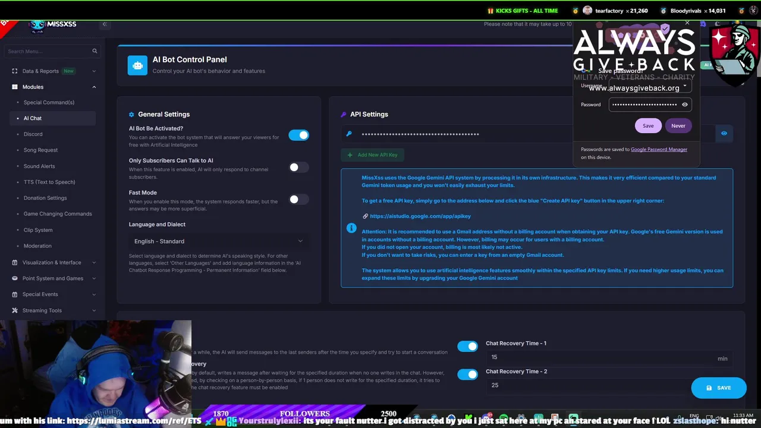This screenshot has height=428, width=761.
Task: Enable Only Subscribers Can Talk to AI
Action: 299,168
